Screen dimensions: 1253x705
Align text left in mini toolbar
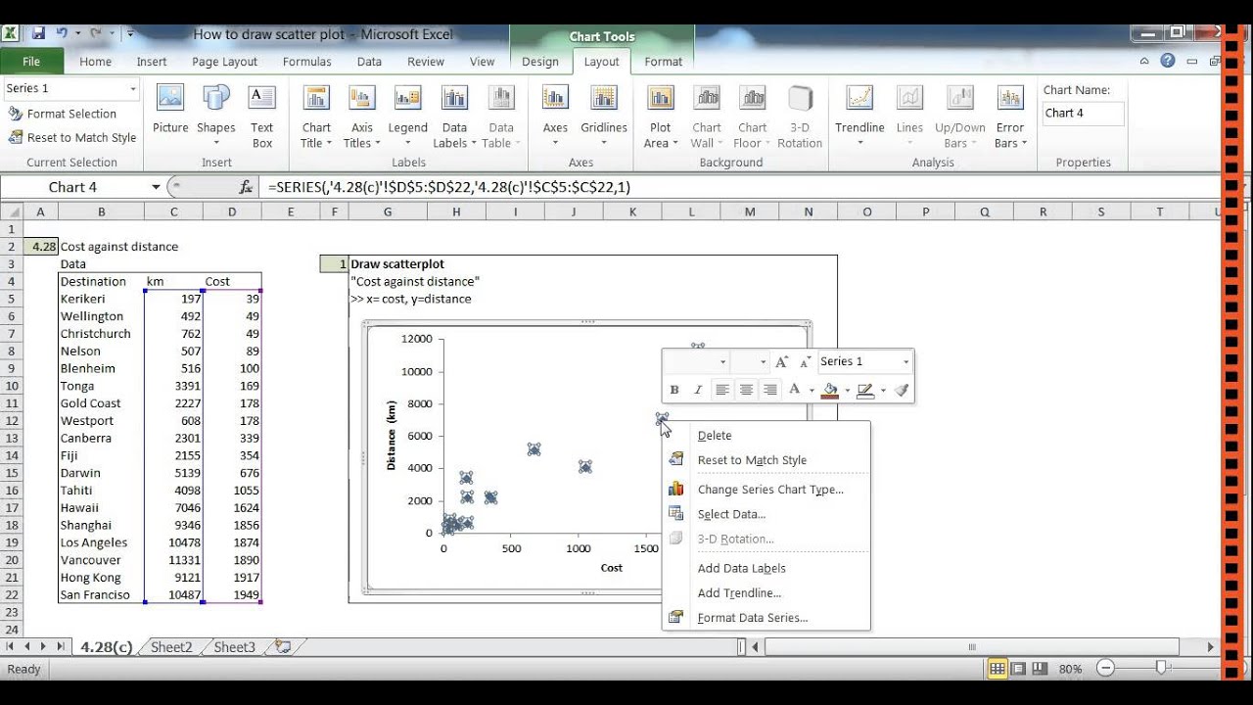(722, 390)
